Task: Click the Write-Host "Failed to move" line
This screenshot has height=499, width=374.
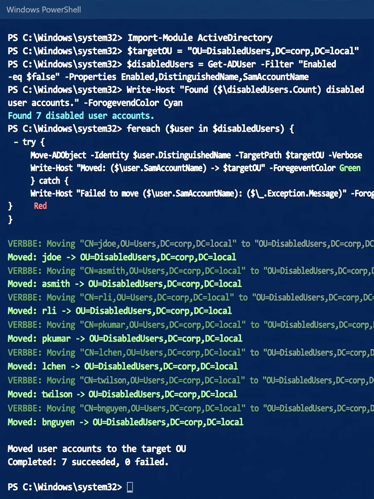Action: click(202, 193)
